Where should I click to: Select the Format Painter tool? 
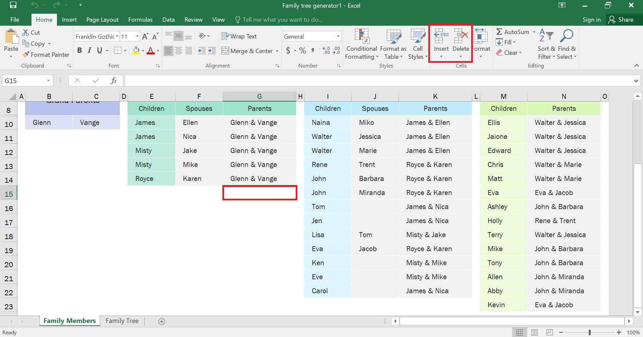tap(46, 54)
